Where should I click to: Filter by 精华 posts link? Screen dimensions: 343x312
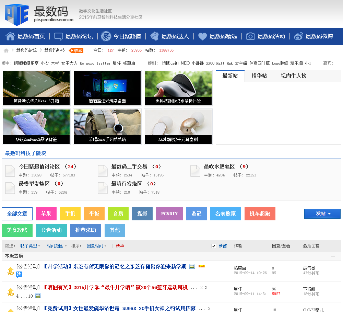point(120,246)
